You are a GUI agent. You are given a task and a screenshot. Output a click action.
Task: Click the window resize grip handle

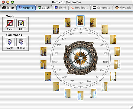pos(131,107)
